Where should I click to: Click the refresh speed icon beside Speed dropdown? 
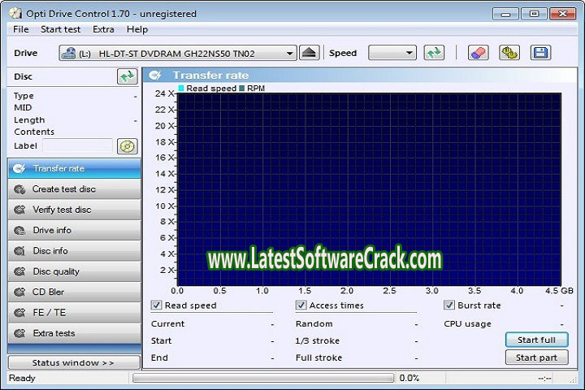coord(435,53)
